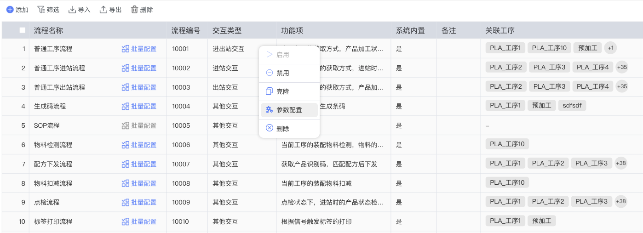Expand the +1 tag in row 1
This screenshot has width=643, height=233.
(x=610, y=48)
